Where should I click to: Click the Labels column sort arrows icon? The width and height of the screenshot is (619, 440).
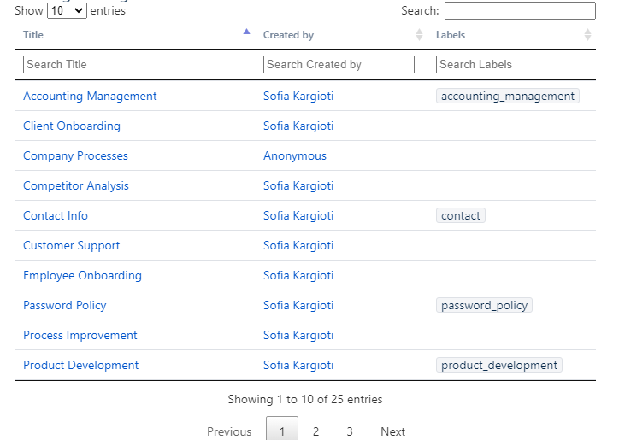[x=587, y=35]
